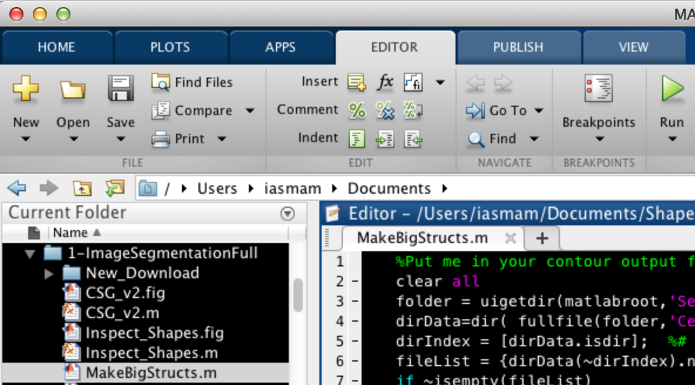Image resolution: width=695 pixels, height=385 pixels.
Task: Click the fixed-point data Insert icon
Action: coord(413,82)
